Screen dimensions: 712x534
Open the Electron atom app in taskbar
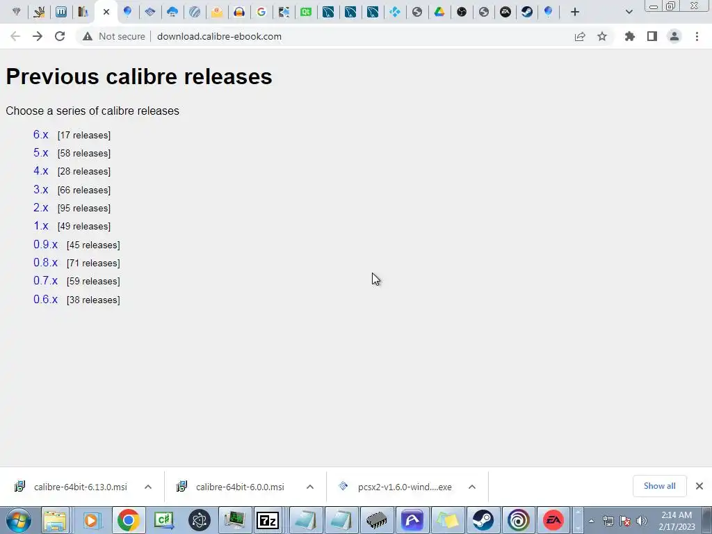click(200, 520)
